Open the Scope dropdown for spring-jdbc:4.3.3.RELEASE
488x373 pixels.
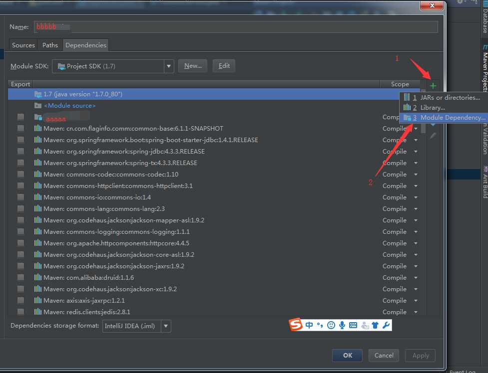(x=416, y=152)
